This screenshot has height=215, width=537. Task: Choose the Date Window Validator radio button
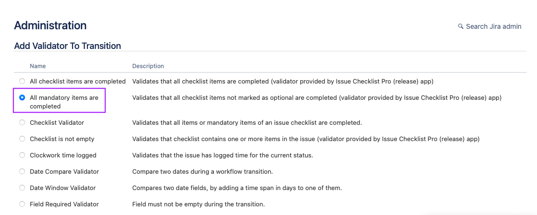click(22, 188)
